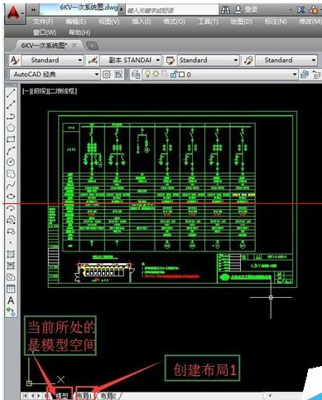Select the Line tool
Viewport: 322px width, 400px height.
[x=11, y=93]
